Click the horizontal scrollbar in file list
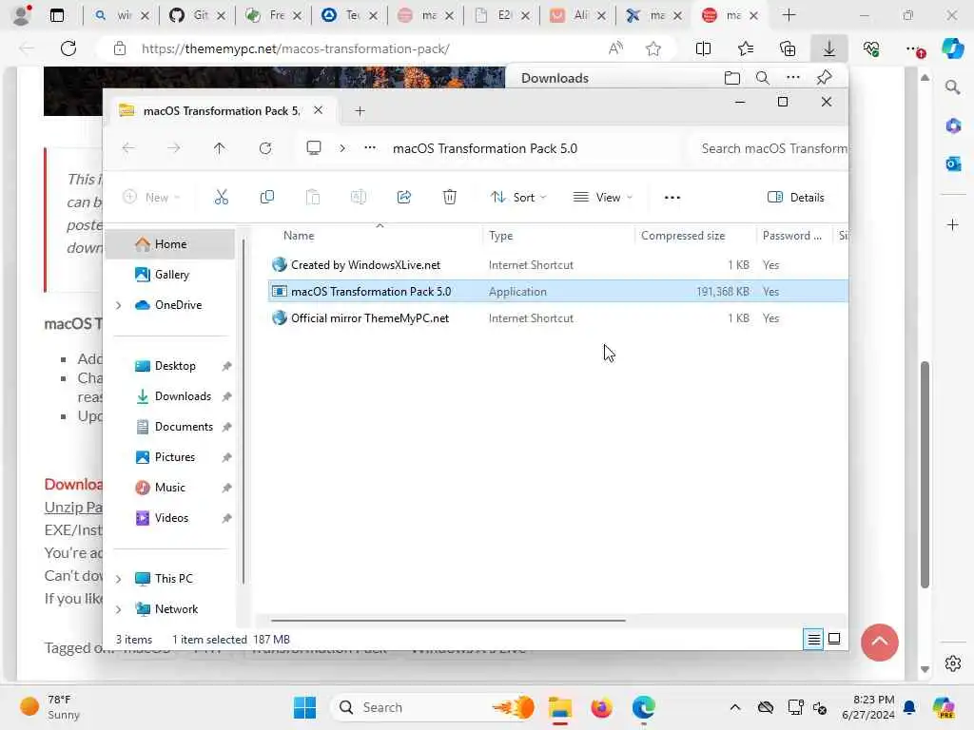 (448, 620)
